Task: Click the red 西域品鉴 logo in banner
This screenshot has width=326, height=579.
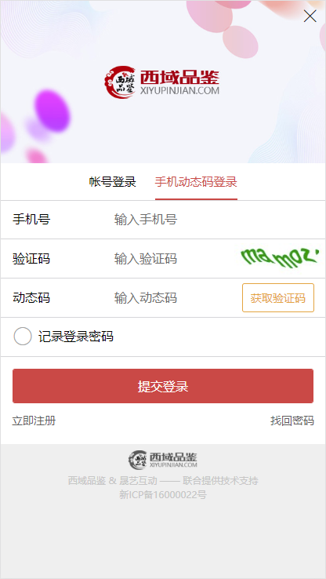Action: click(x=162, y=82)
